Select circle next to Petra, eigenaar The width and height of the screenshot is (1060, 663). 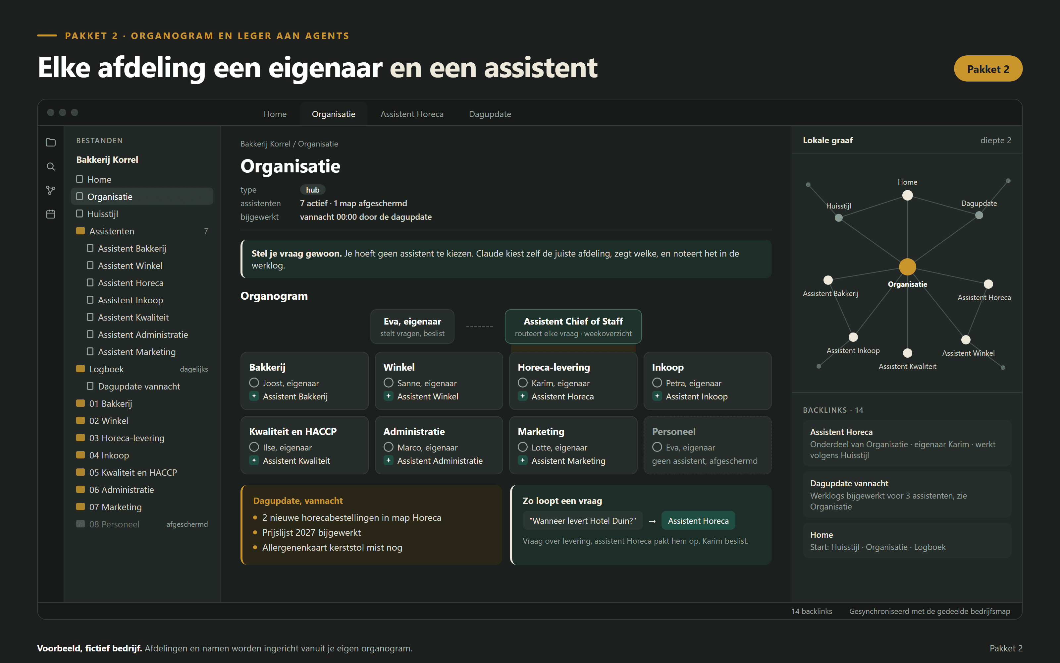[657, 383]
